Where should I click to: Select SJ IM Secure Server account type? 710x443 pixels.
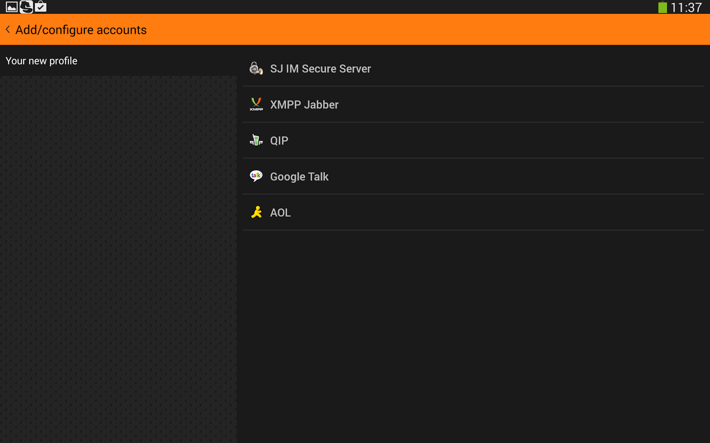473,69
